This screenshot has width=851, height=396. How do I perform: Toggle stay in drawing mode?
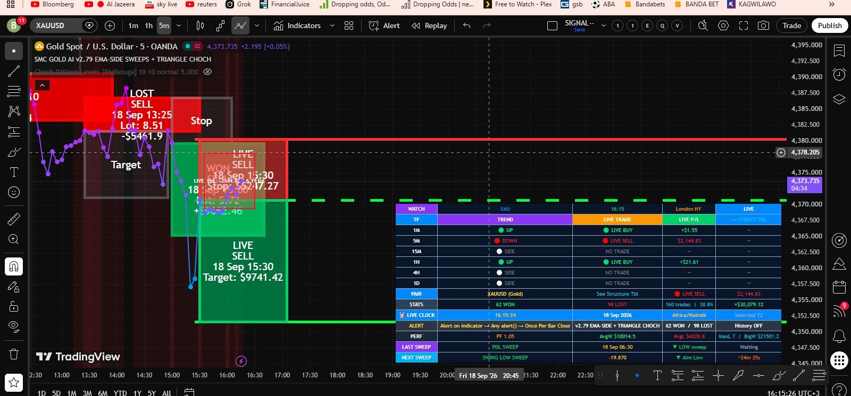click(14, 287)
